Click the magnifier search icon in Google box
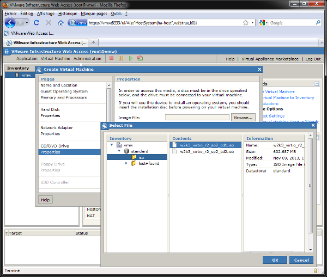This screenshot has width=327, height=277. coord(318,22)
